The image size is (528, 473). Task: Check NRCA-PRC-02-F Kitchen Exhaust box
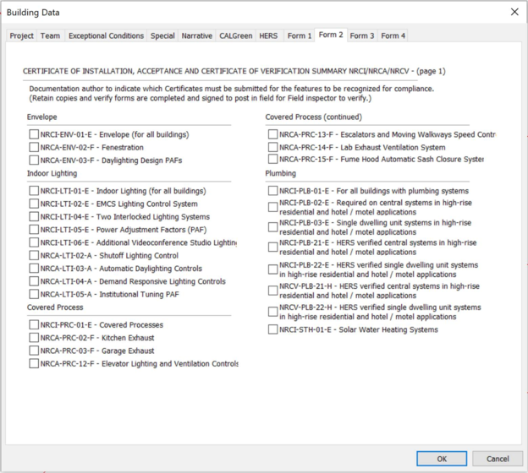[34, 338]
